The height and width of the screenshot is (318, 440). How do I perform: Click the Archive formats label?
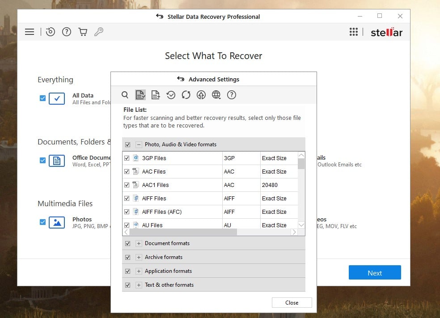(x=164, y=257)
